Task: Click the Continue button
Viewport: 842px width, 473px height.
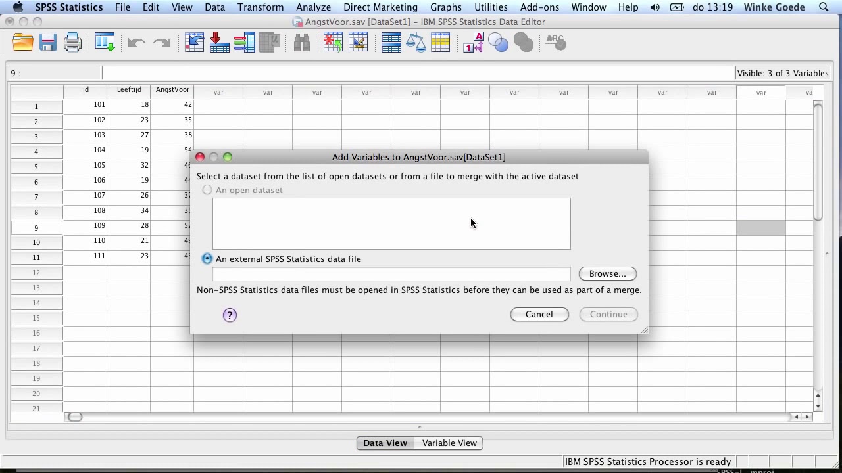Action: click(x=608, y=314)
